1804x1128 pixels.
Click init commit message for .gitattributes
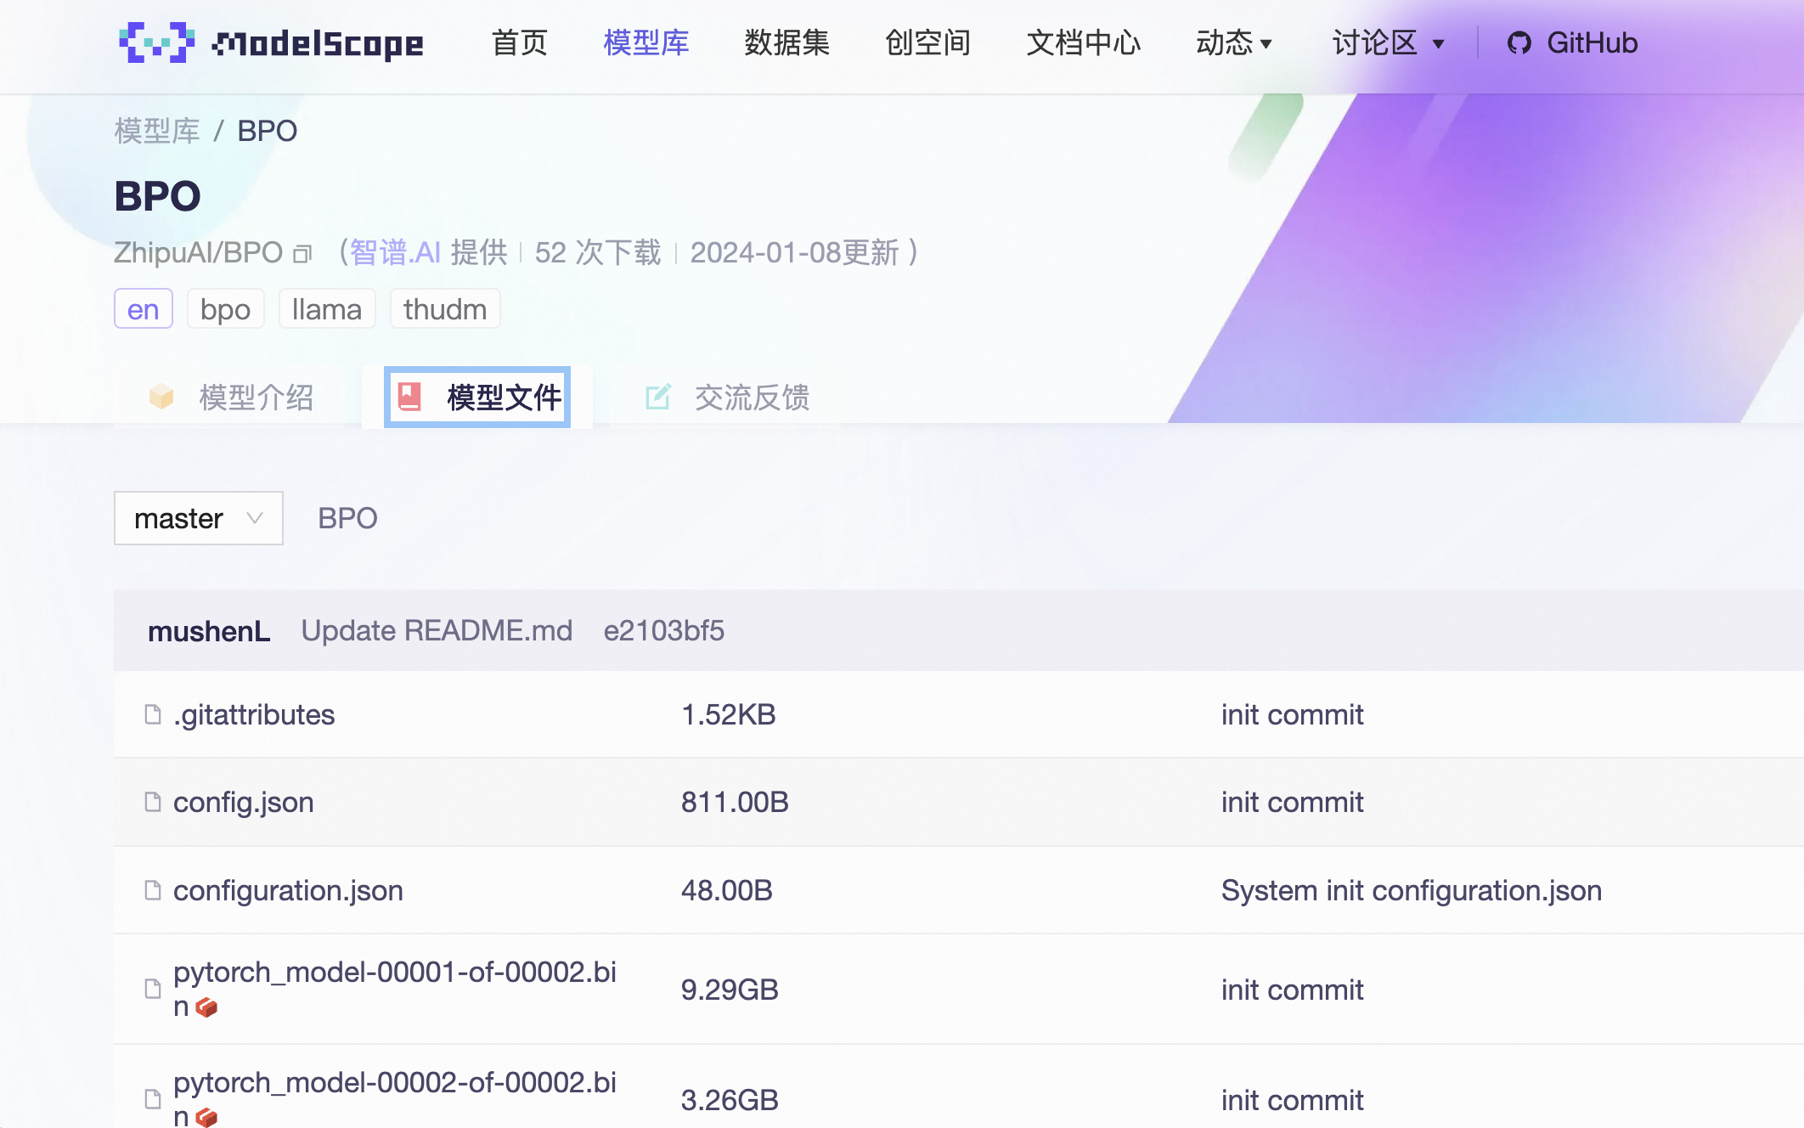click(x=1293, y=714)
